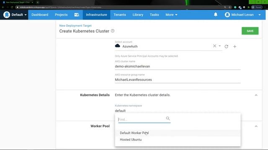
Task: Choose Hosted Ubuntu worker pool
Action: click(178, 140)
